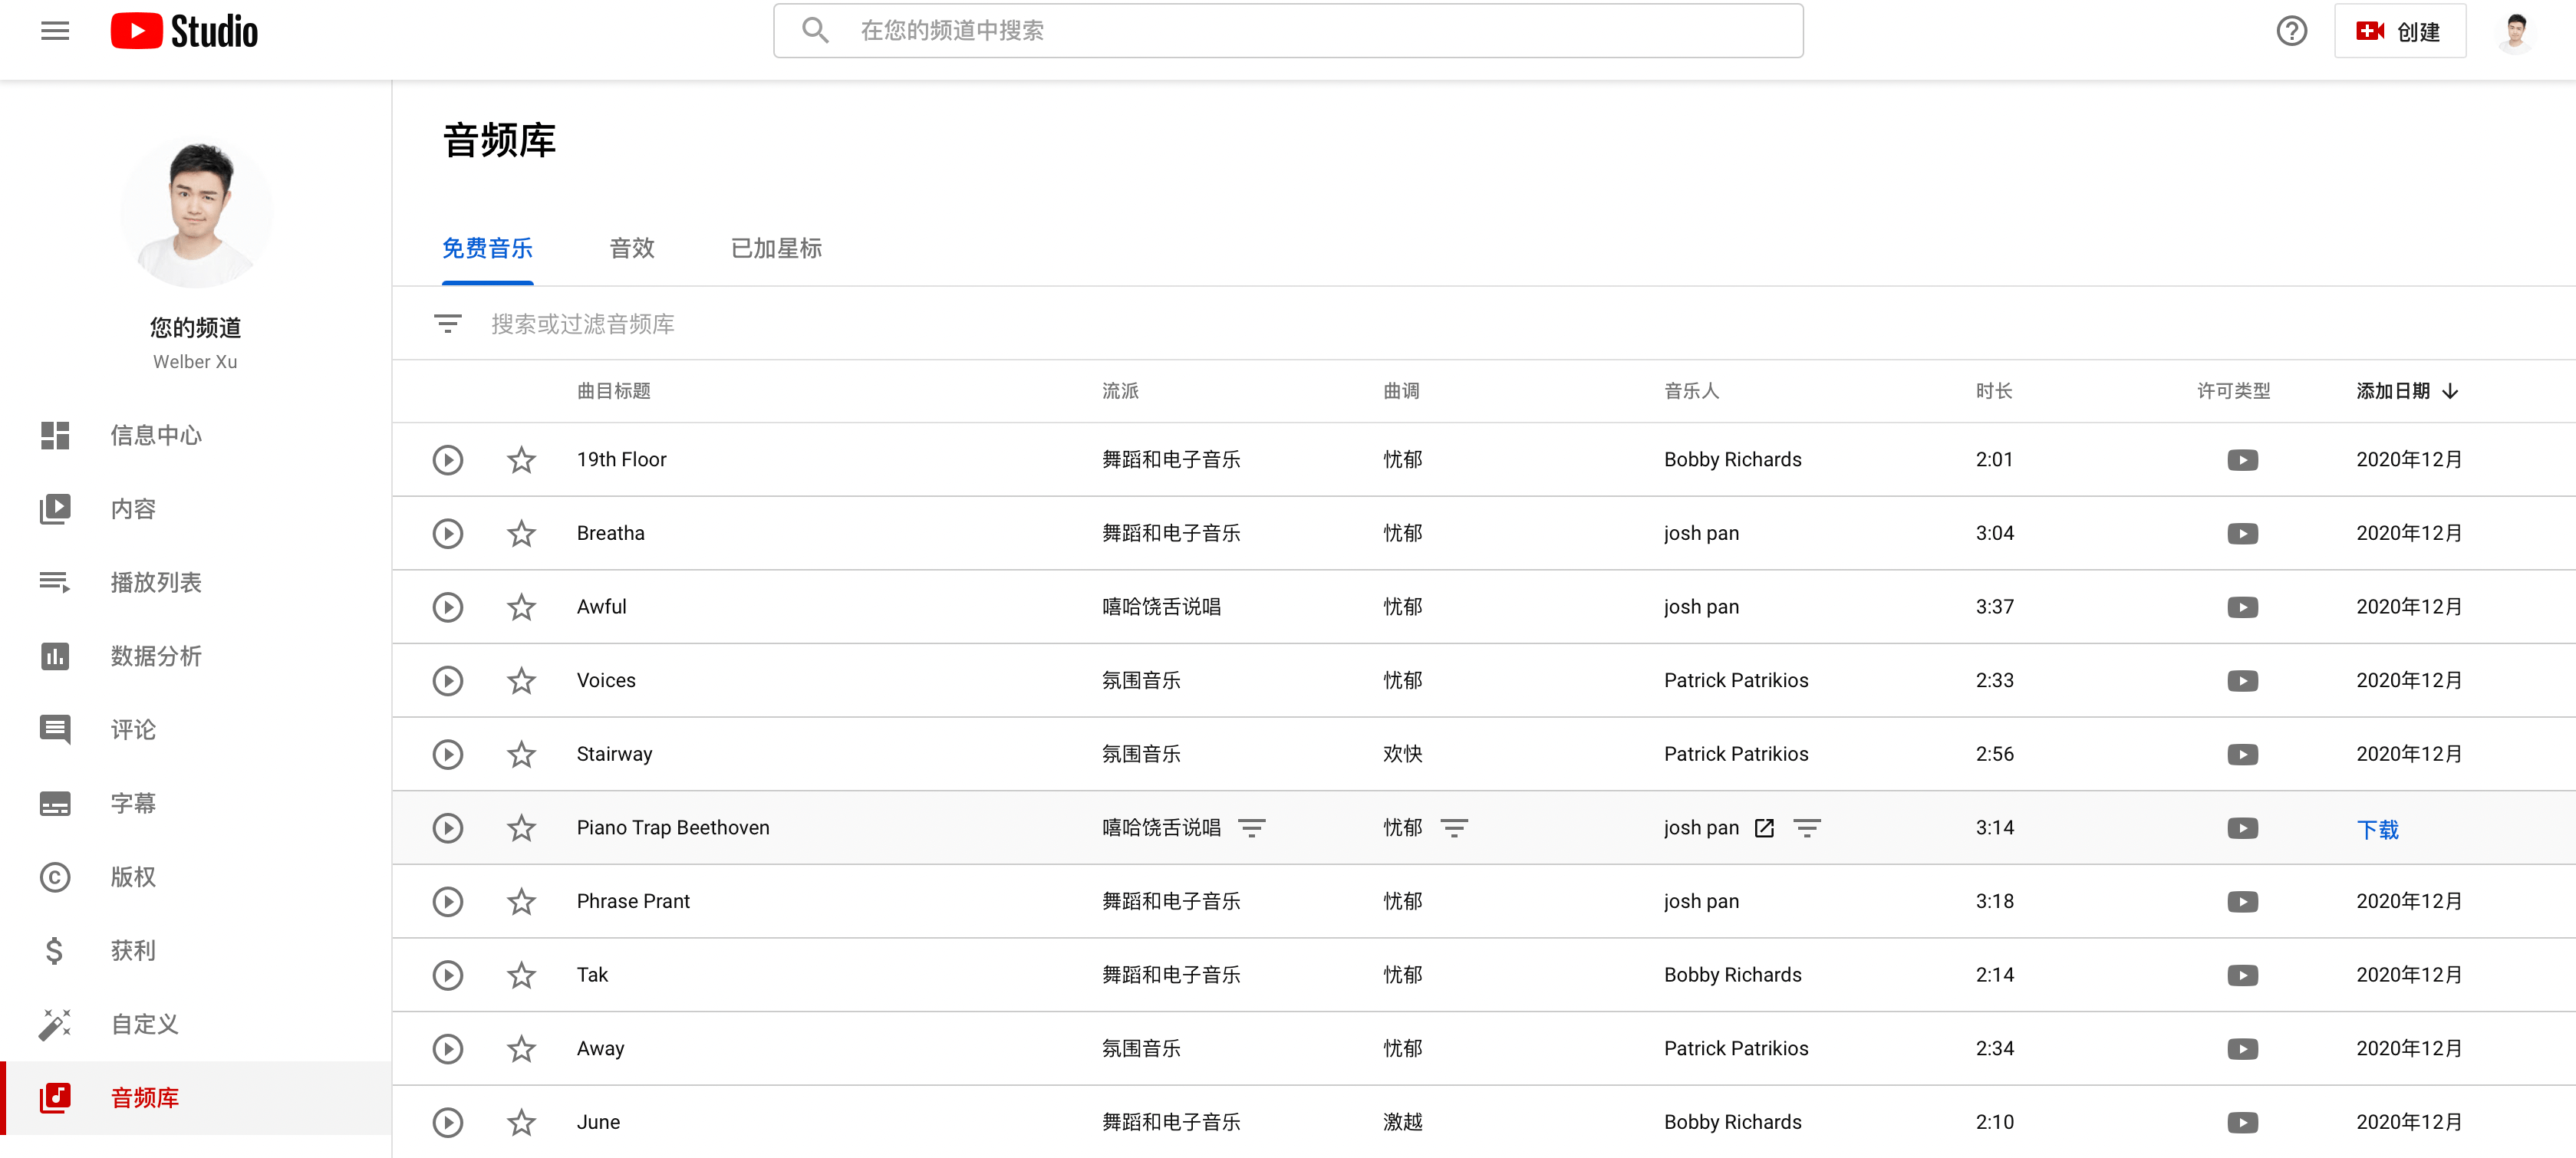2576x1158 pixels.
Task: Switch to the 已加星标 tab
Action: 776,248
